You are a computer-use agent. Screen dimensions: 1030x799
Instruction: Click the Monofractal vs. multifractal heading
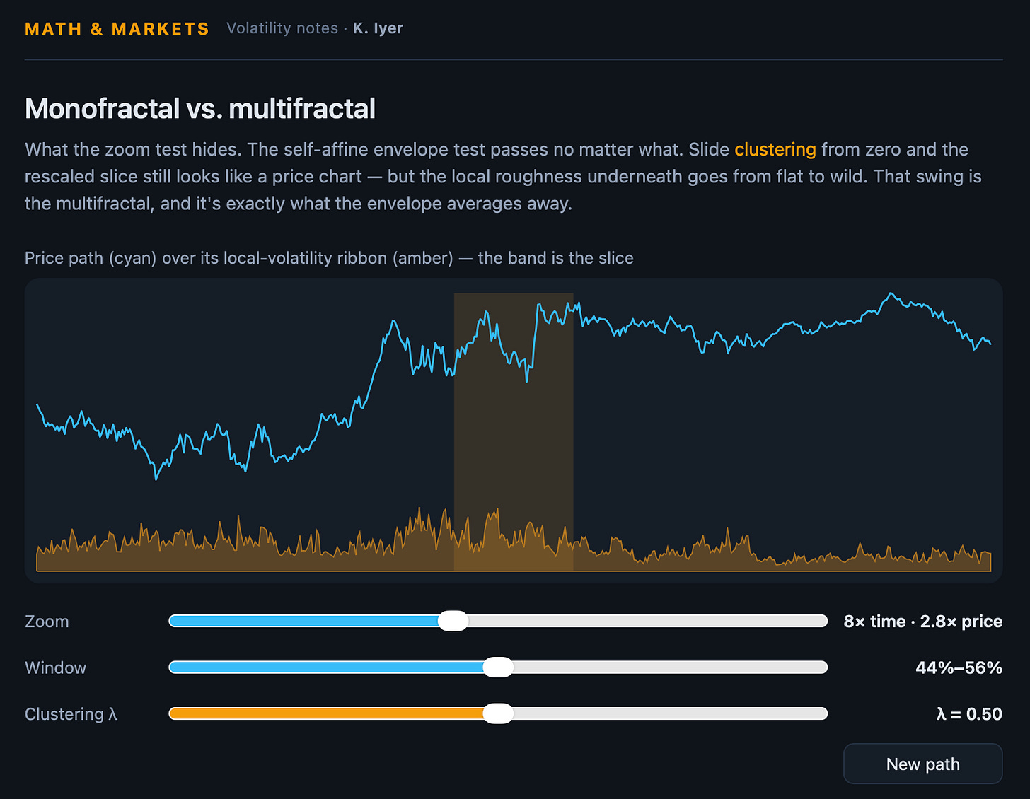(200, 109)
